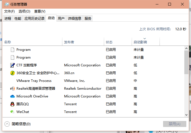Click the 腾讯QQ penguin icon
Screen dimensions: 191x133
point(12,104)
